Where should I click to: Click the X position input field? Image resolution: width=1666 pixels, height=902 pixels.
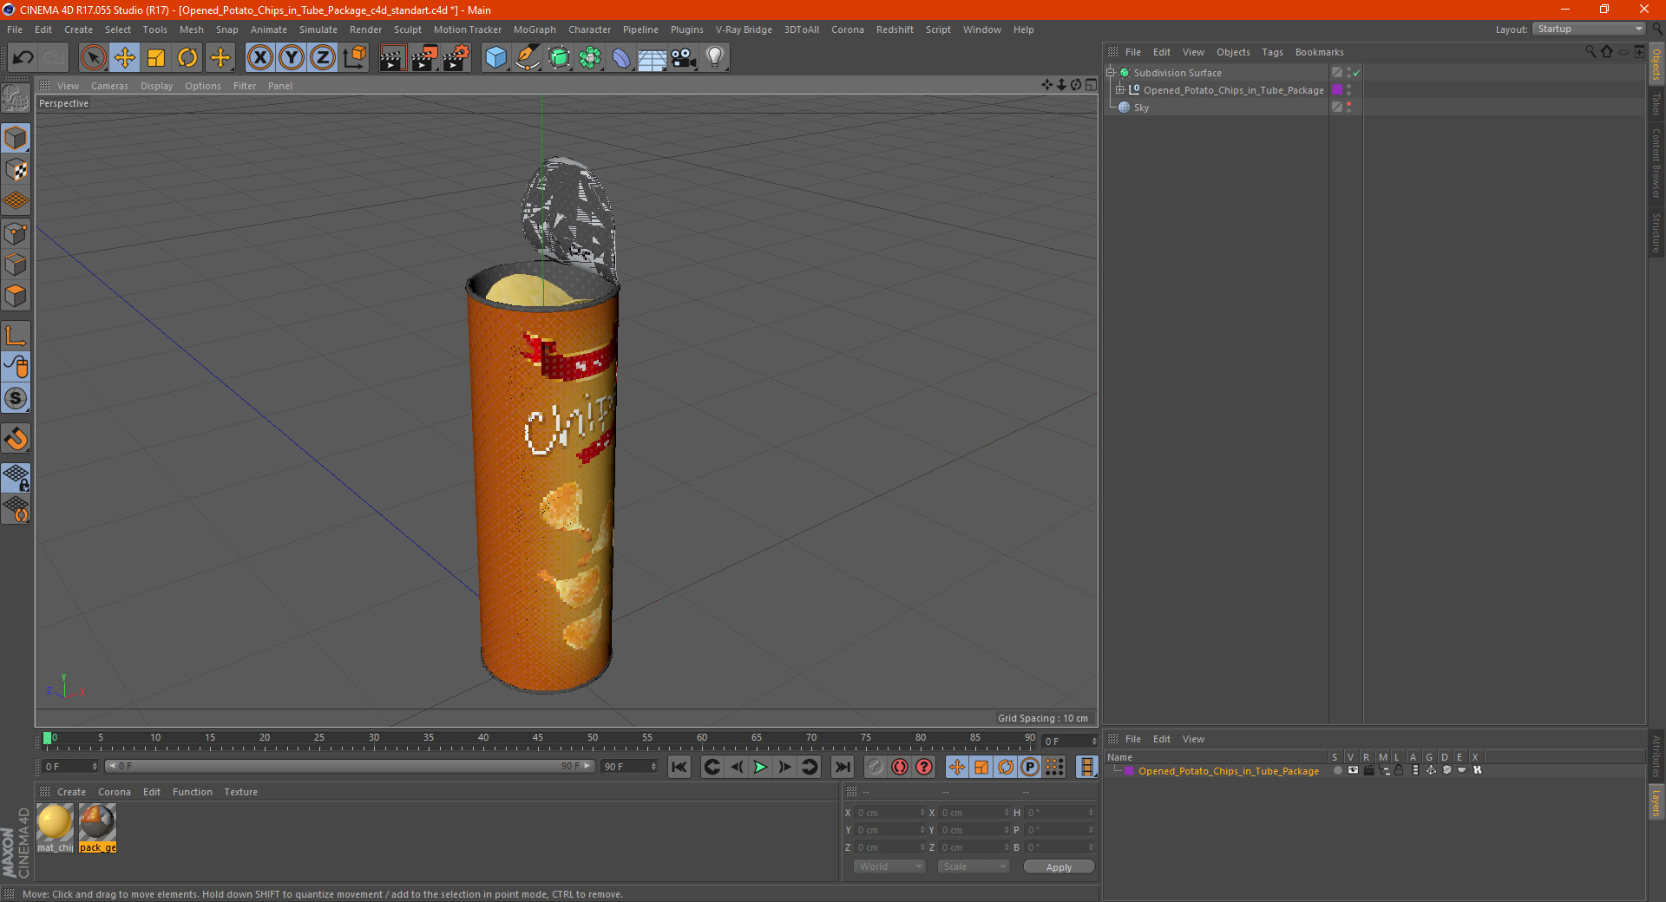click(889, 813)
